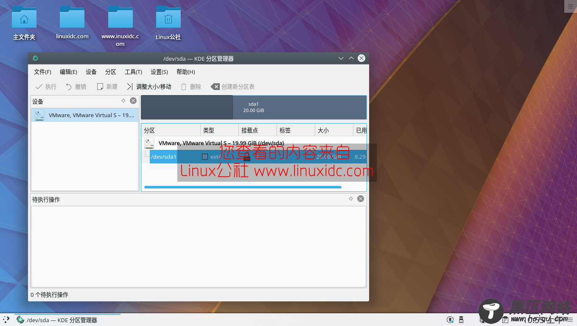Open the 帮助(H) menu
Image resolution: width=577 pixels, height=326 pixels.
click(185, 72)
